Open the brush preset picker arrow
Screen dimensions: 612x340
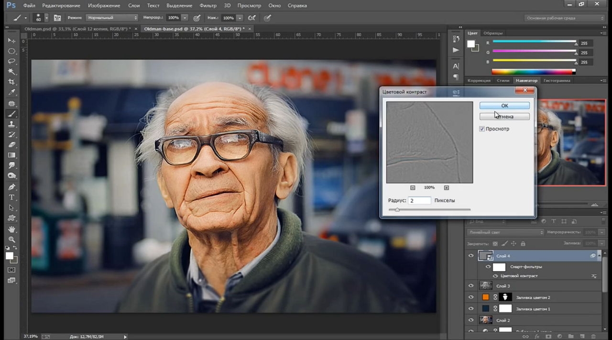tap(46, 18)
